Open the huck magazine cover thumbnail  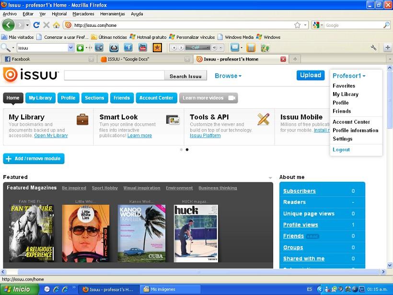click(x=196, y=234)
